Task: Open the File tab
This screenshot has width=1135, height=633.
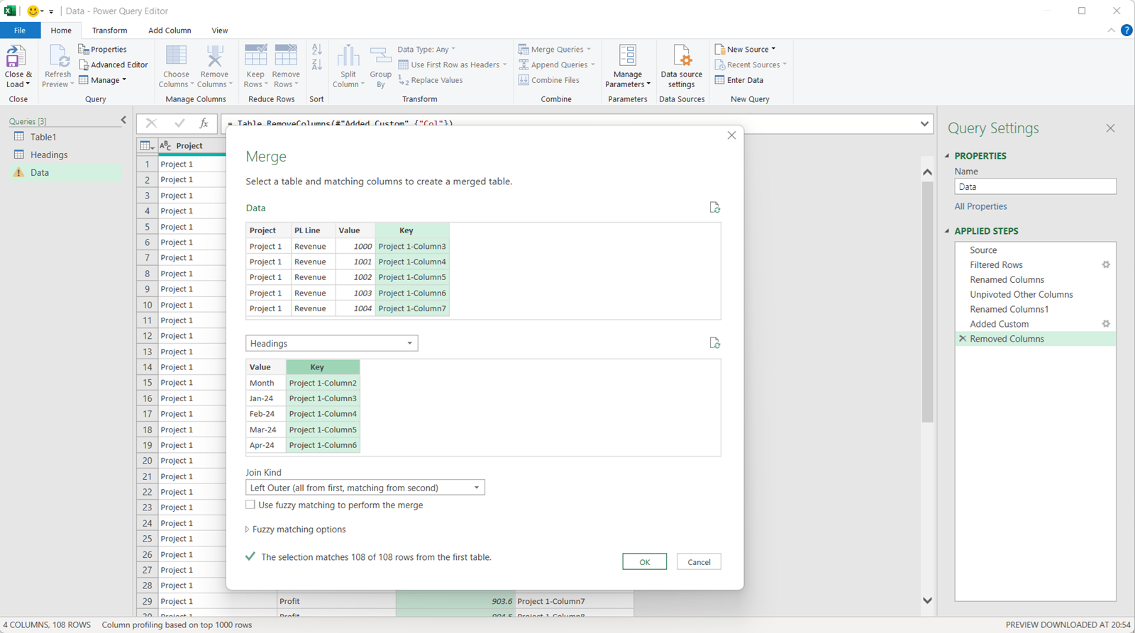Action: click(20, 30)
